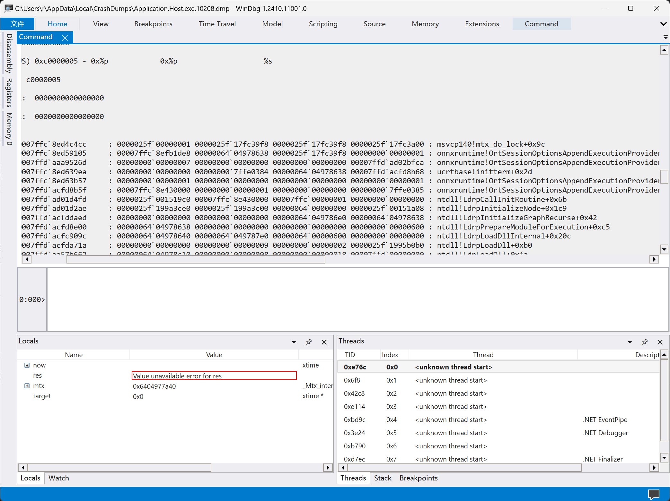The image size is (670, 501).
Task: Collapse the ribbon with chevron arrow
Action: 663,24
